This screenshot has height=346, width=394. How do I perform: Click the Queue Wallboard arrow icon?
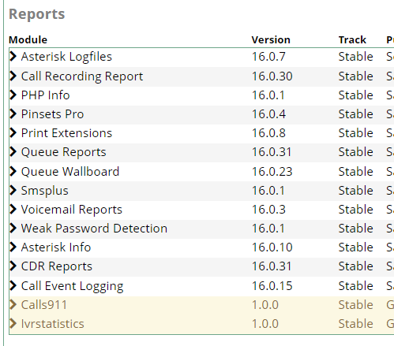(13, 172)
